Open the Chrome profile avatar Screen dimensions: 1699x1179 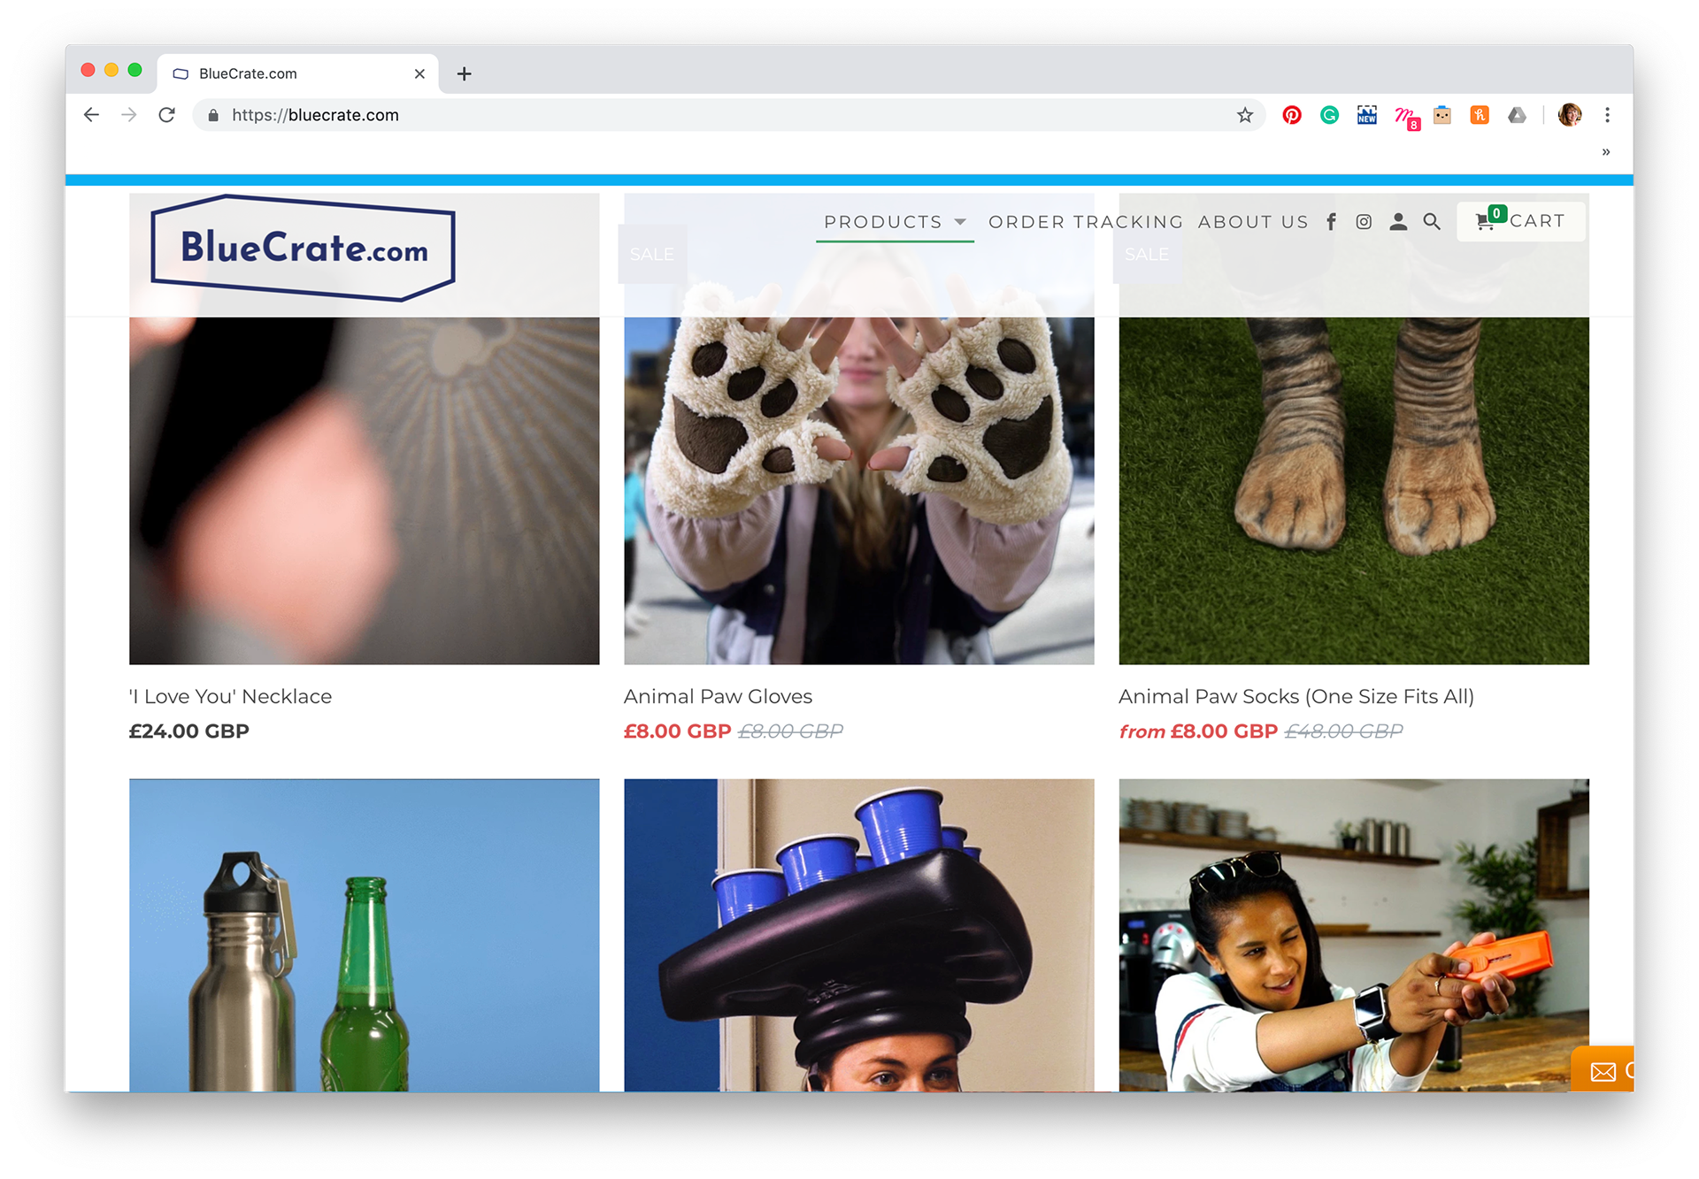[x=1569, y=115]
